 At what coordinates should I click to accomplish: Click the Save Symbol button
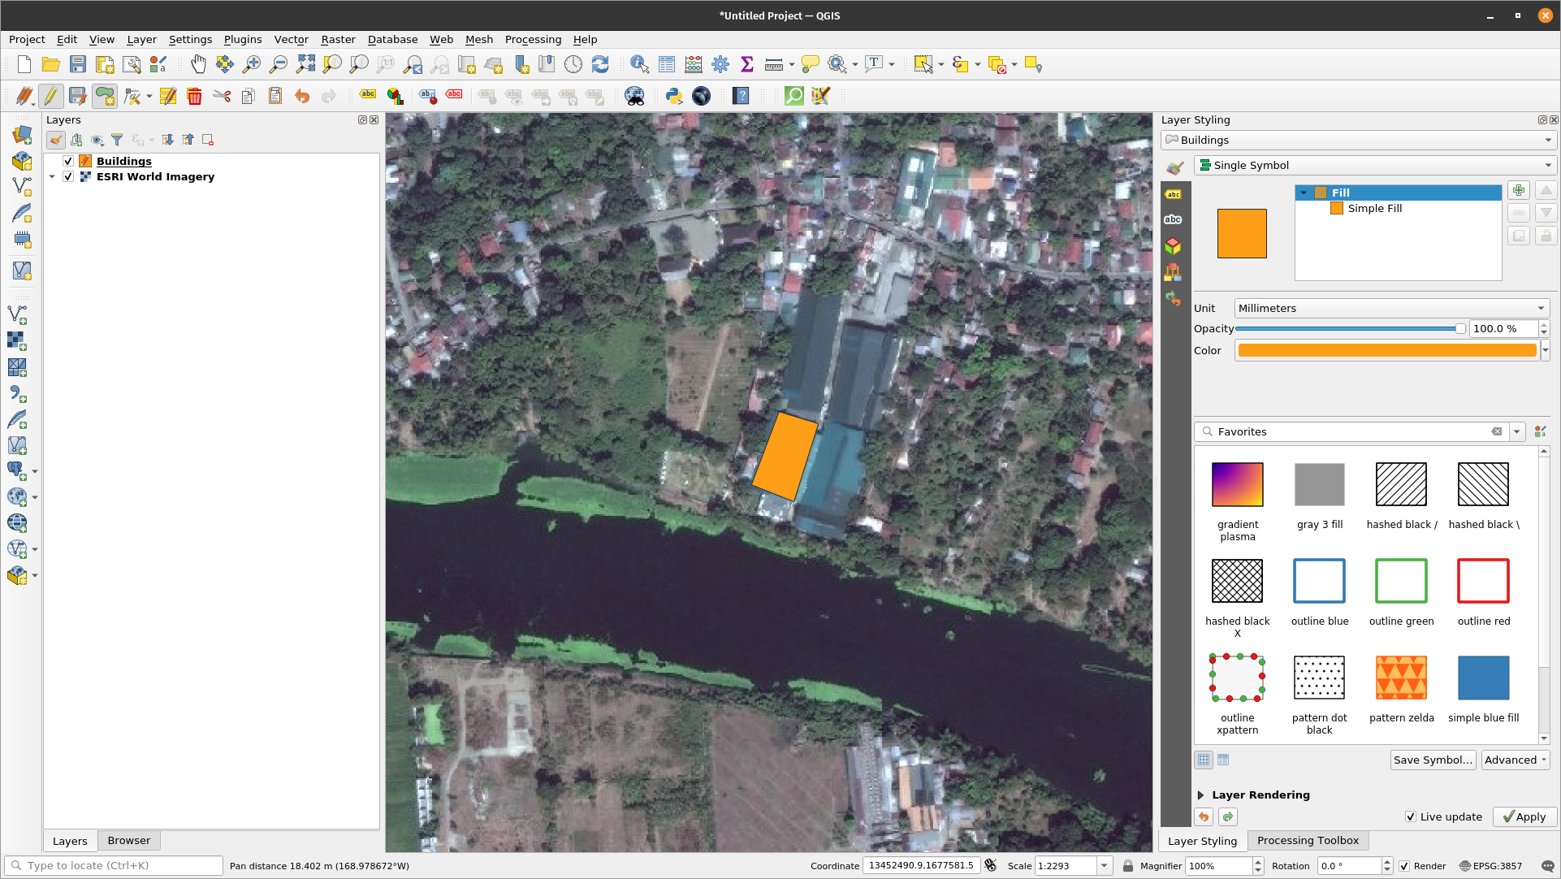pyautogui.click(x=1432, y=760)
